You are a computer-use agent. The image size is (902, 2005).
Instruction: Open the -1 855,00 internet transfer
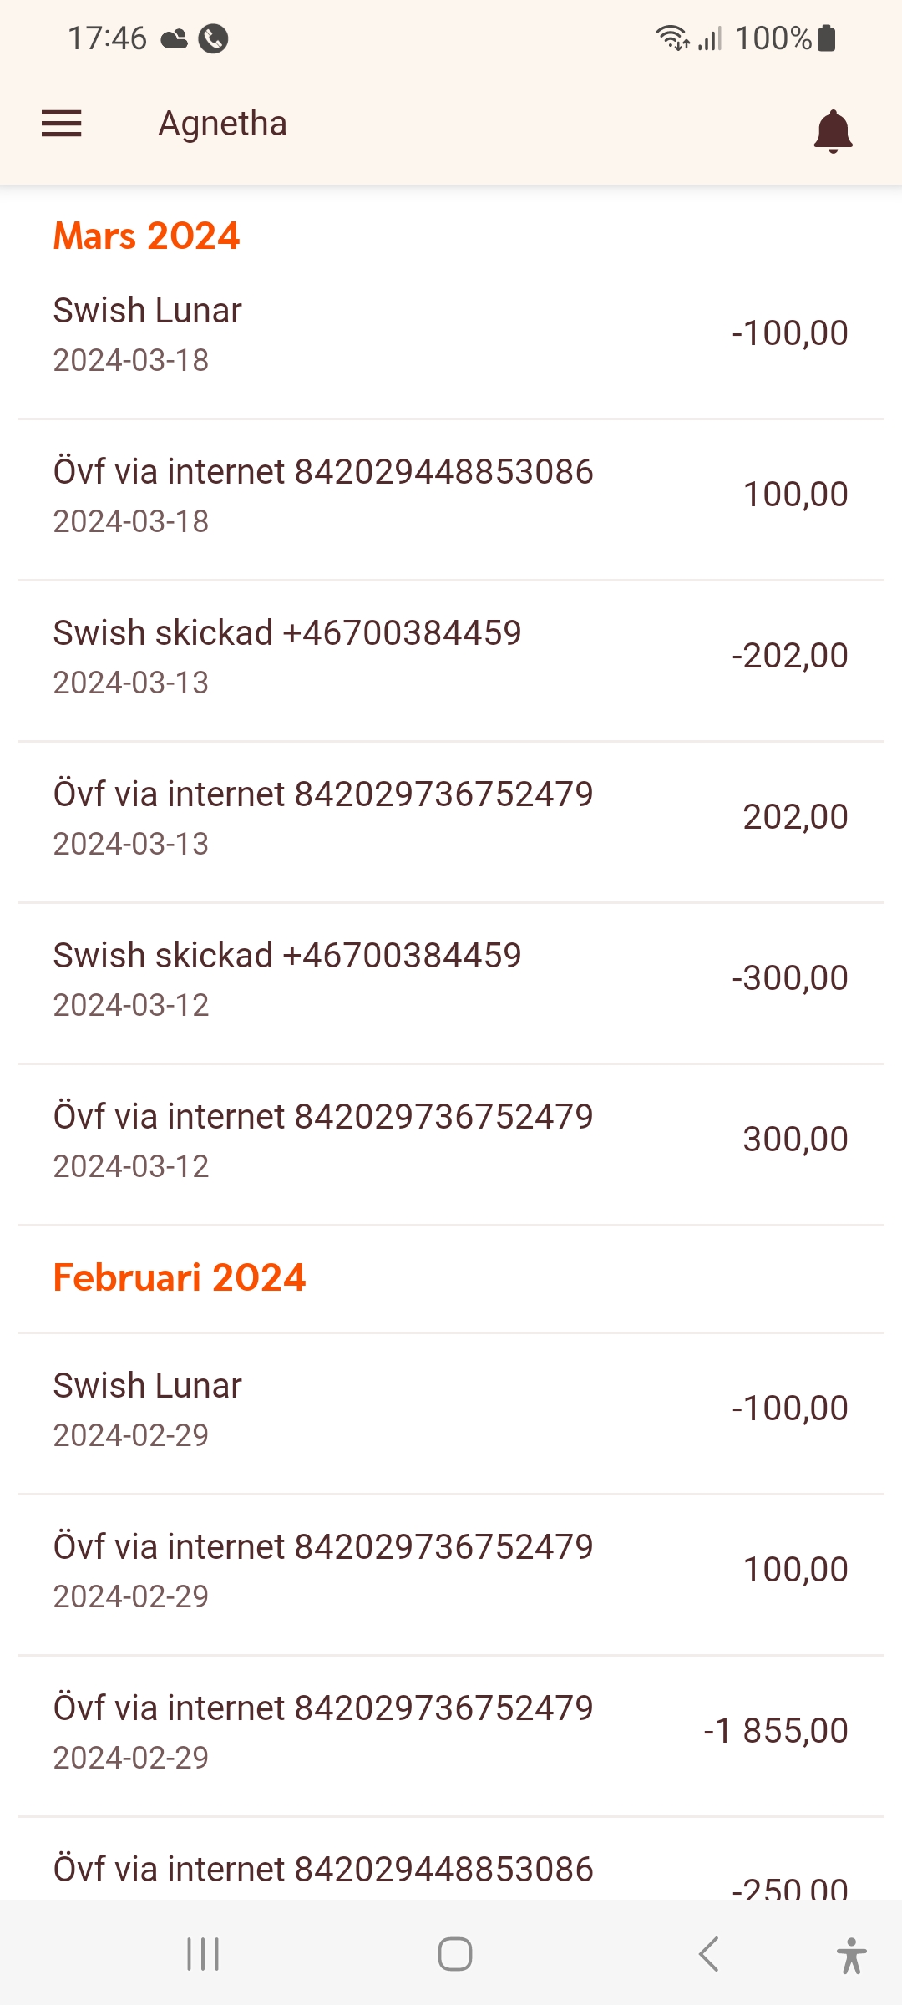(451, 1732)
